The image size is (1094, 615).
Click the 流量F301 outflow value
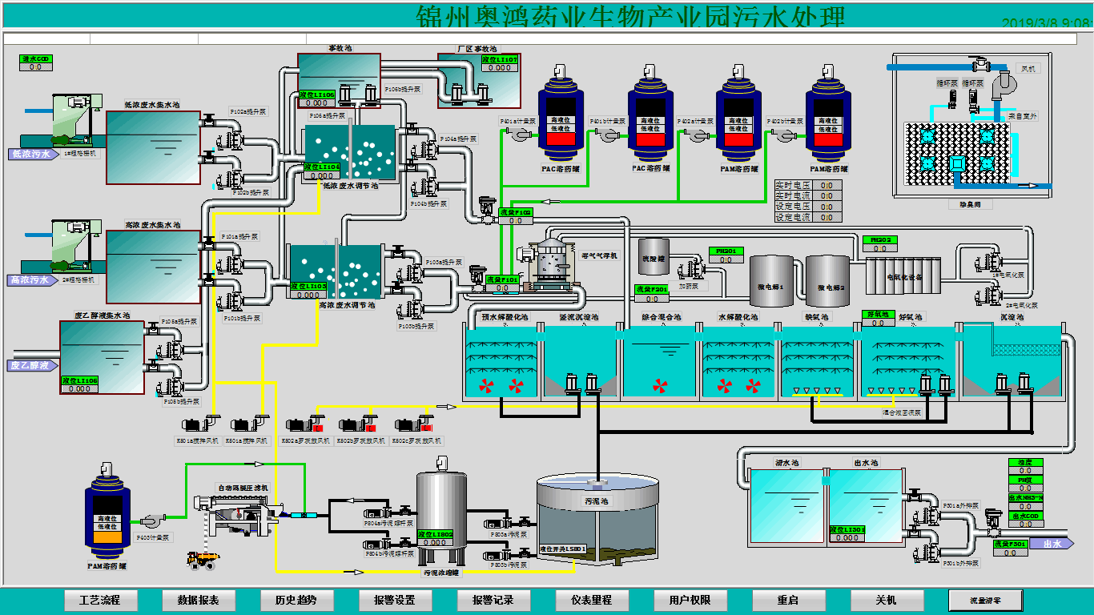(x=1011, y=553)
